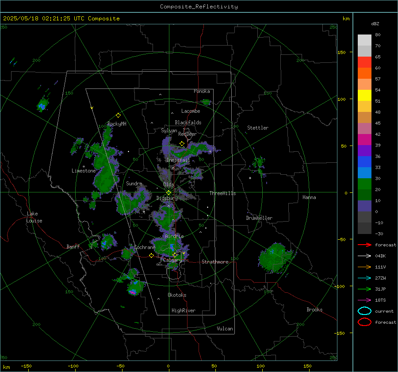Screen dimensions: 398x372
Task: Click the Sundre city label
Action: click(134, 183)
